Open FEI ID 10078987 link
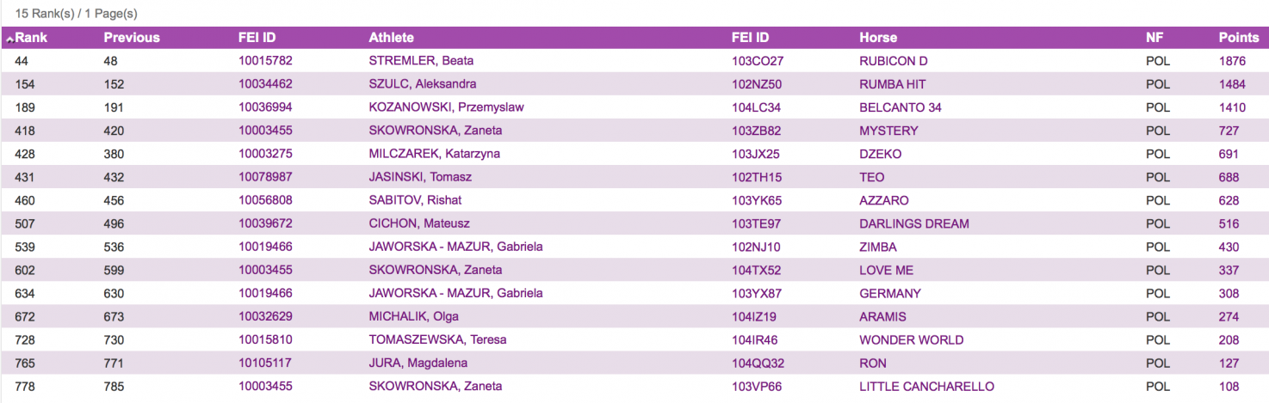Viewport: 1269px width, 403px height. tap(265, 177)
